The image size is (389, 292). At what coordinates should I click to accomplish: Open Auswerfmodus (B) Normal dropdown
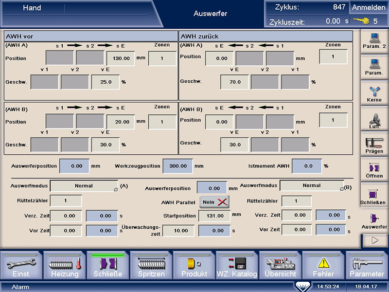(x=312, y=185)
